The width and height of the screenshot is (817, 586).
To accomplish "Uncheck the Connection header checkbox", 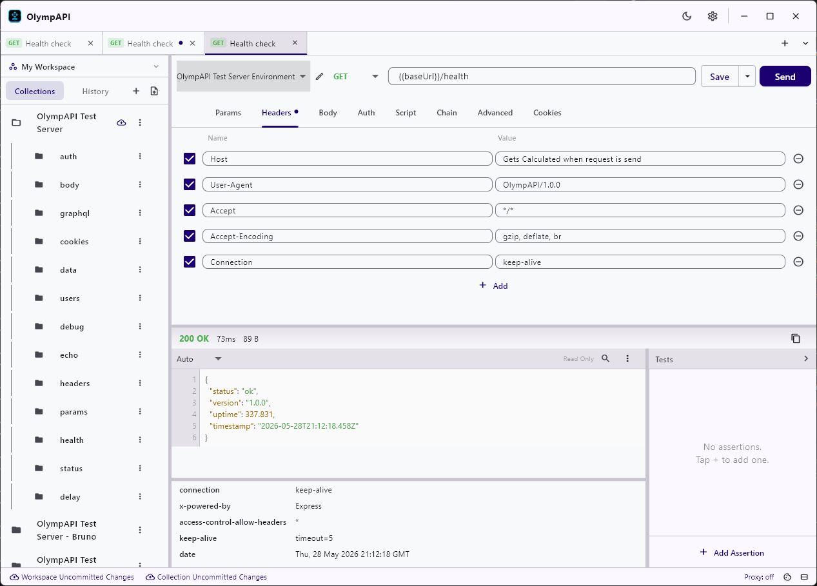I will click(x=190, y=262).
